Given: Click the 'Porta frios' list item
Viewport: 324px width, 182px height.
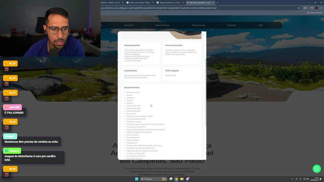Looking at the screenshot, I should pyautogui.click(x=131, y=114).
